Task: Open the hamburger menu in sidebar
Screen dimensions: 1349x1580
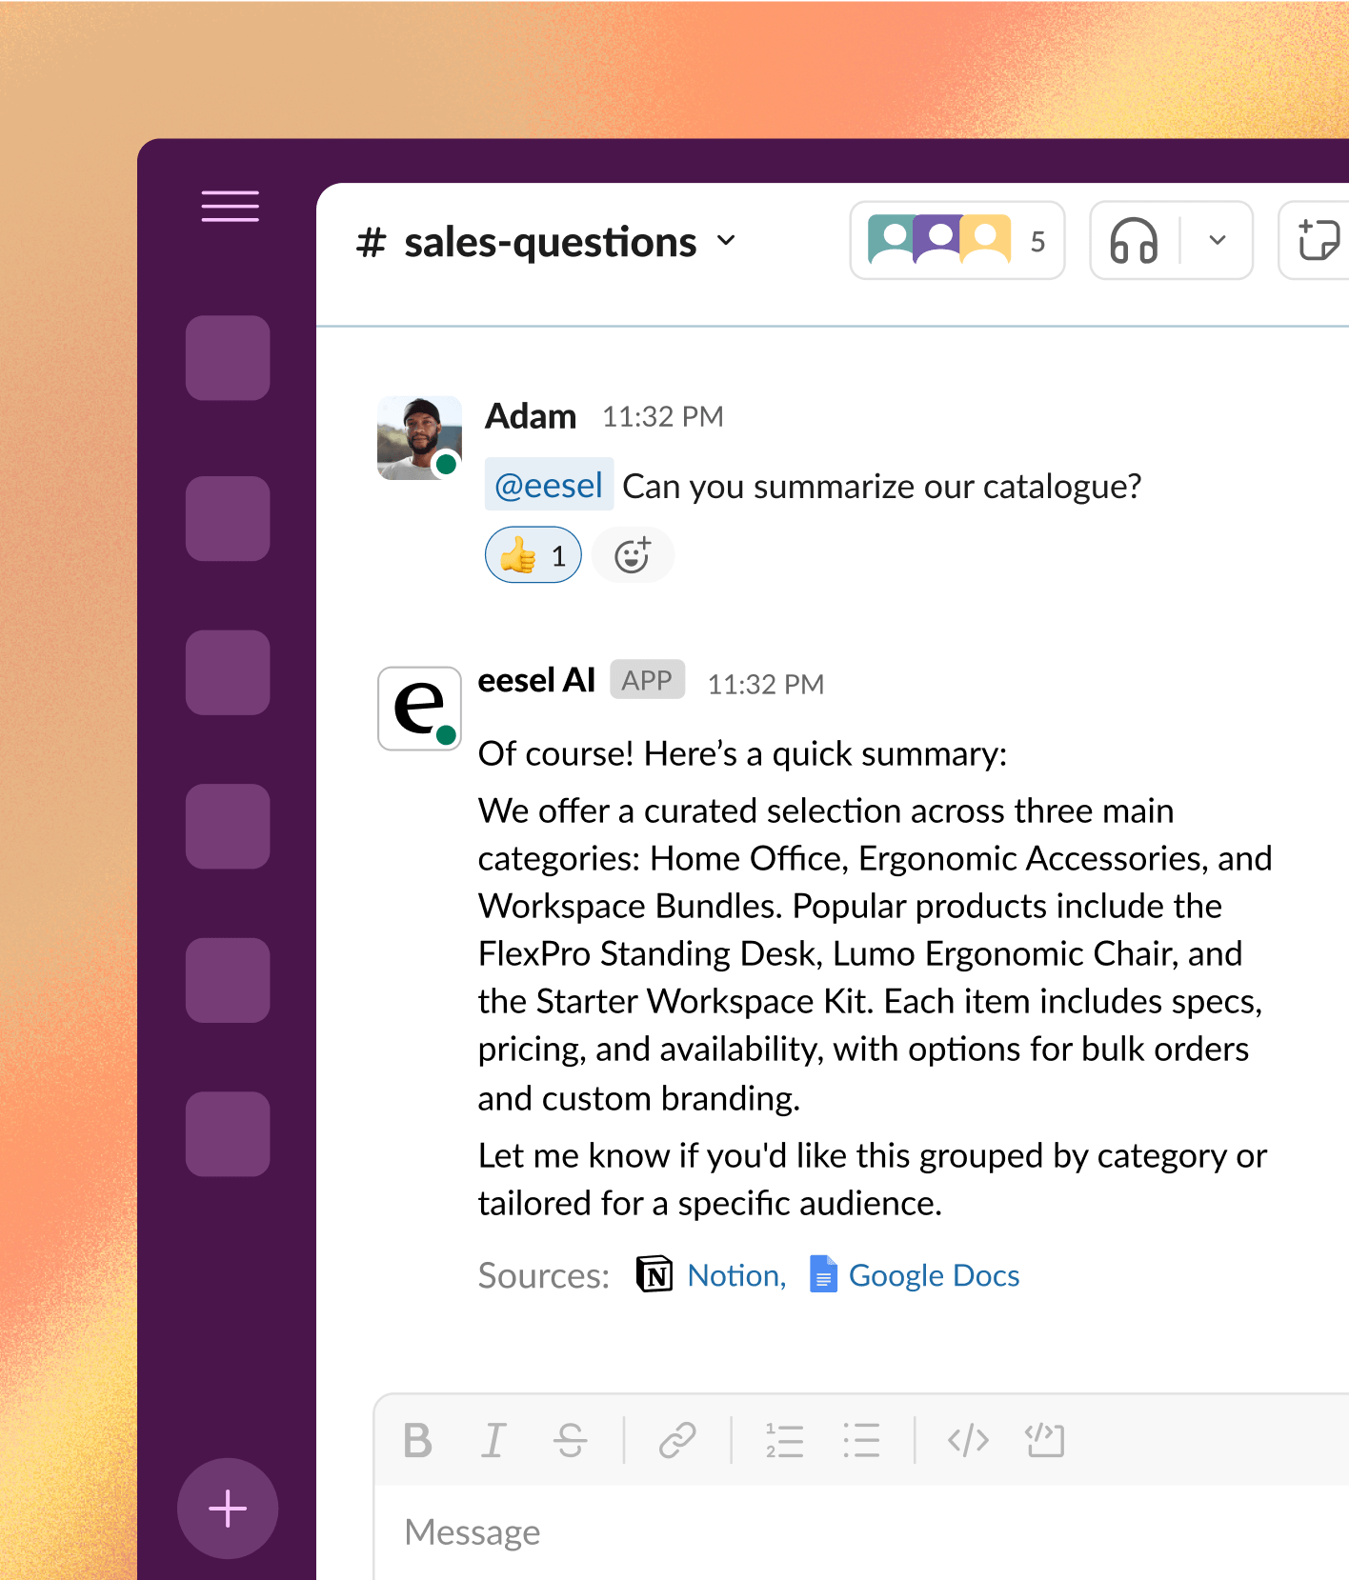Action: (x=230, y=206)
